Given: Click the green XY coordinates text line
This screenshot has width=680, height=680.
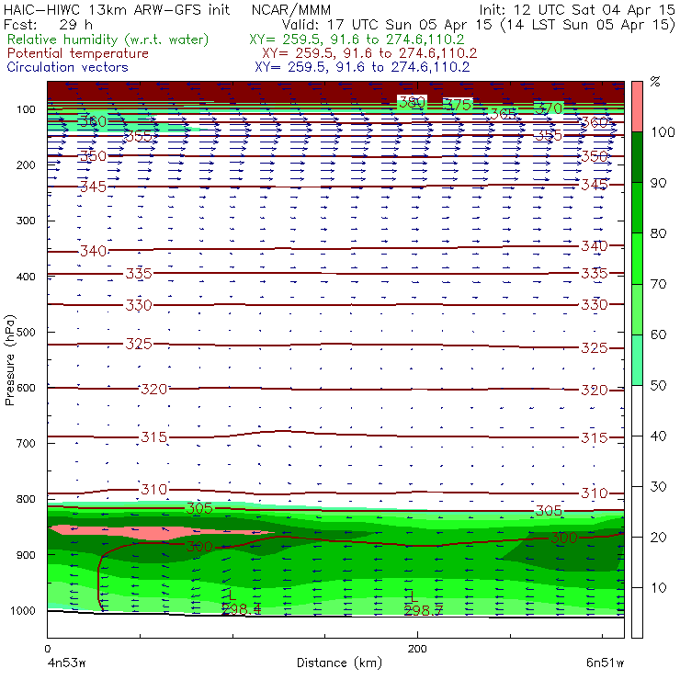Looking at the screenshot, I should [x=357, y=40].
